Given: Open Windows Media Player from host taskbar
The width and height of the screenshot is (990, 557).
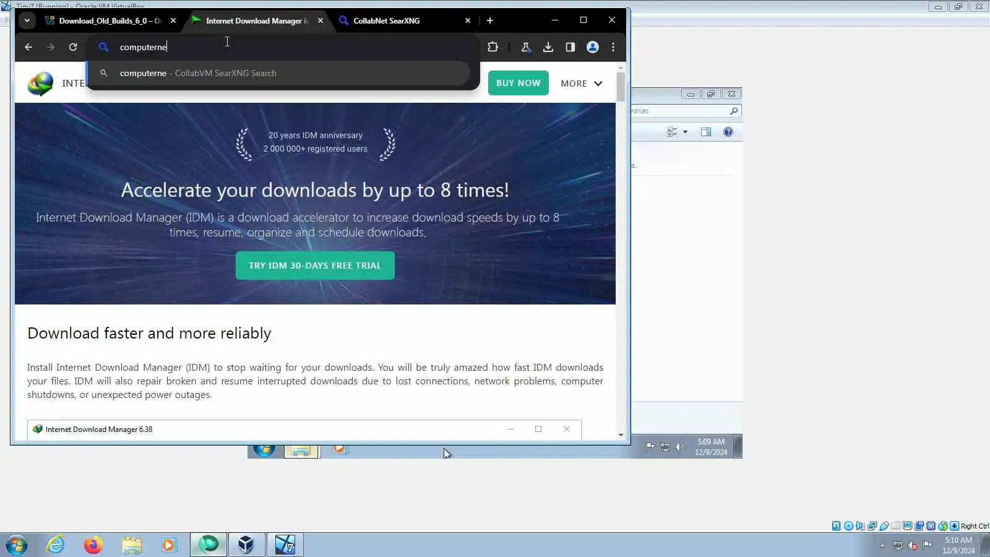Looking at the screenshot, I should pyautogui.click(x=169, y=545).
